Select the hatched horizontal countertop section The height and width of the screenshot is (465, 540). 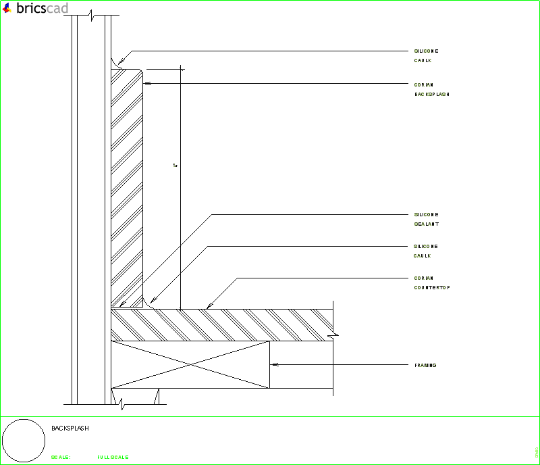[223, 324]
